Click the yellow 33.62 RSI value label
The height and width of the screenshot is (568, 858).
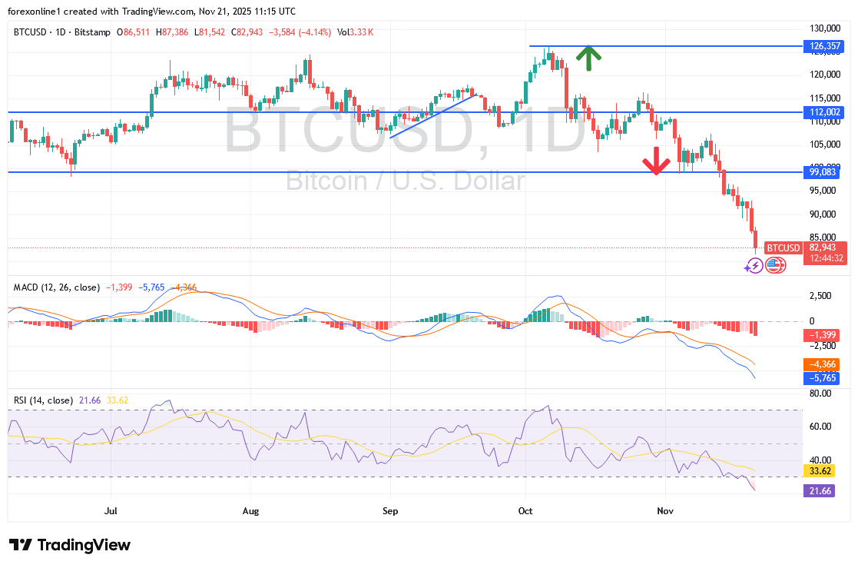click(x=819, y=470)
